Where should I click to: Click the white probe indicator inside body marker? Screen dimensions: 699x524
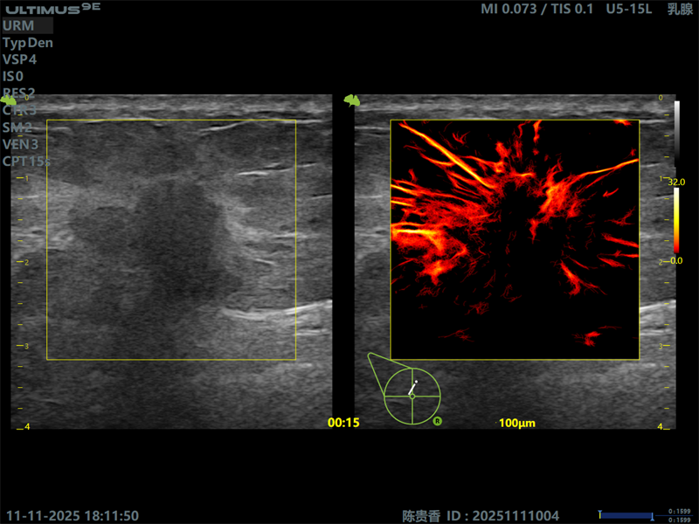[412, 388]
